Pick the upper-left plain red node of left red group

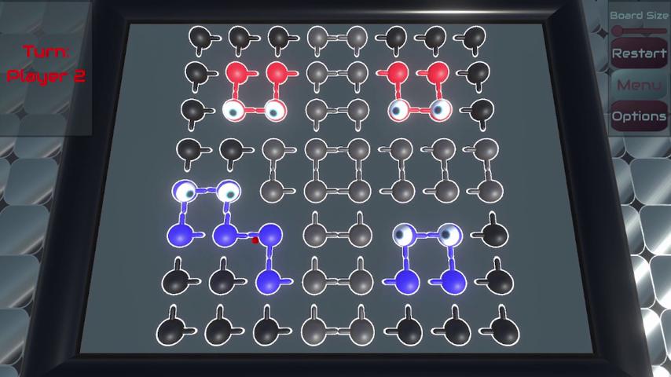[x=237, y=73]
